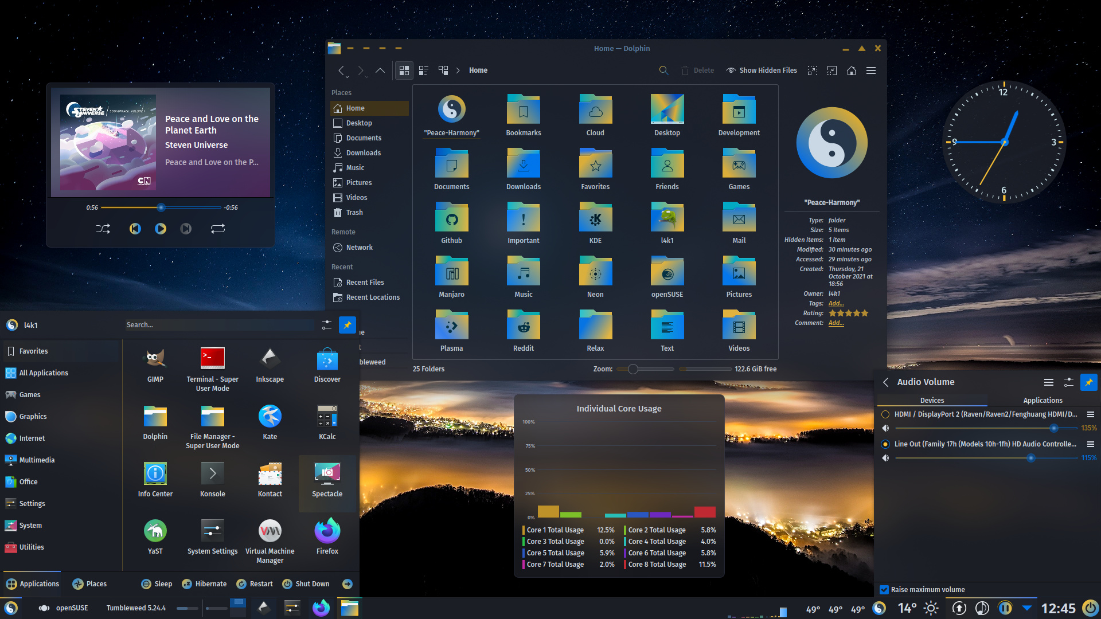Switch to Places tab in launcher
This screenshot has width=1101, height=619.
(90, 584)
